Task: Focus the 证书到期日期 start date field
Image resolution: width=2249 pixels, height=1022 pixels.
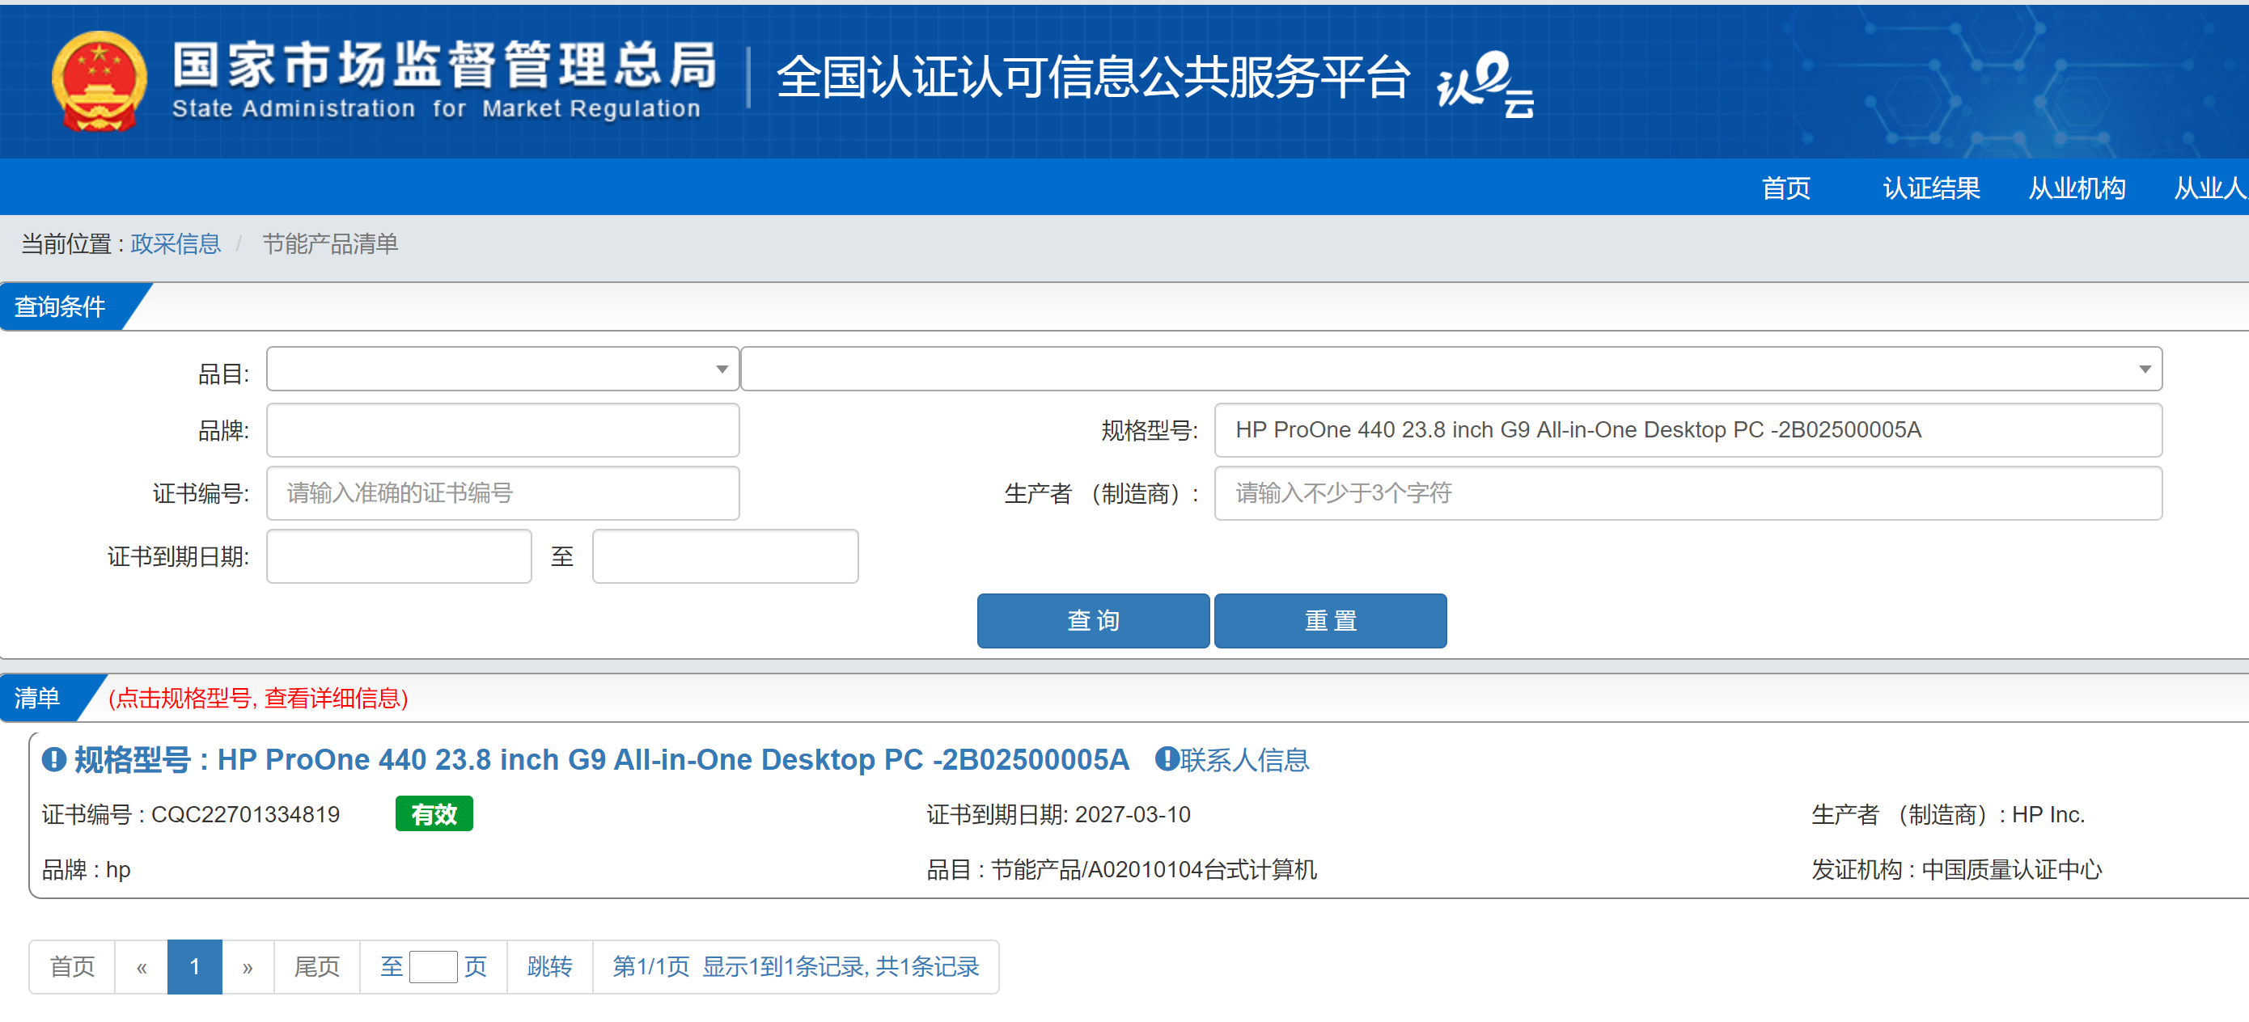Action: click(399, 556)
